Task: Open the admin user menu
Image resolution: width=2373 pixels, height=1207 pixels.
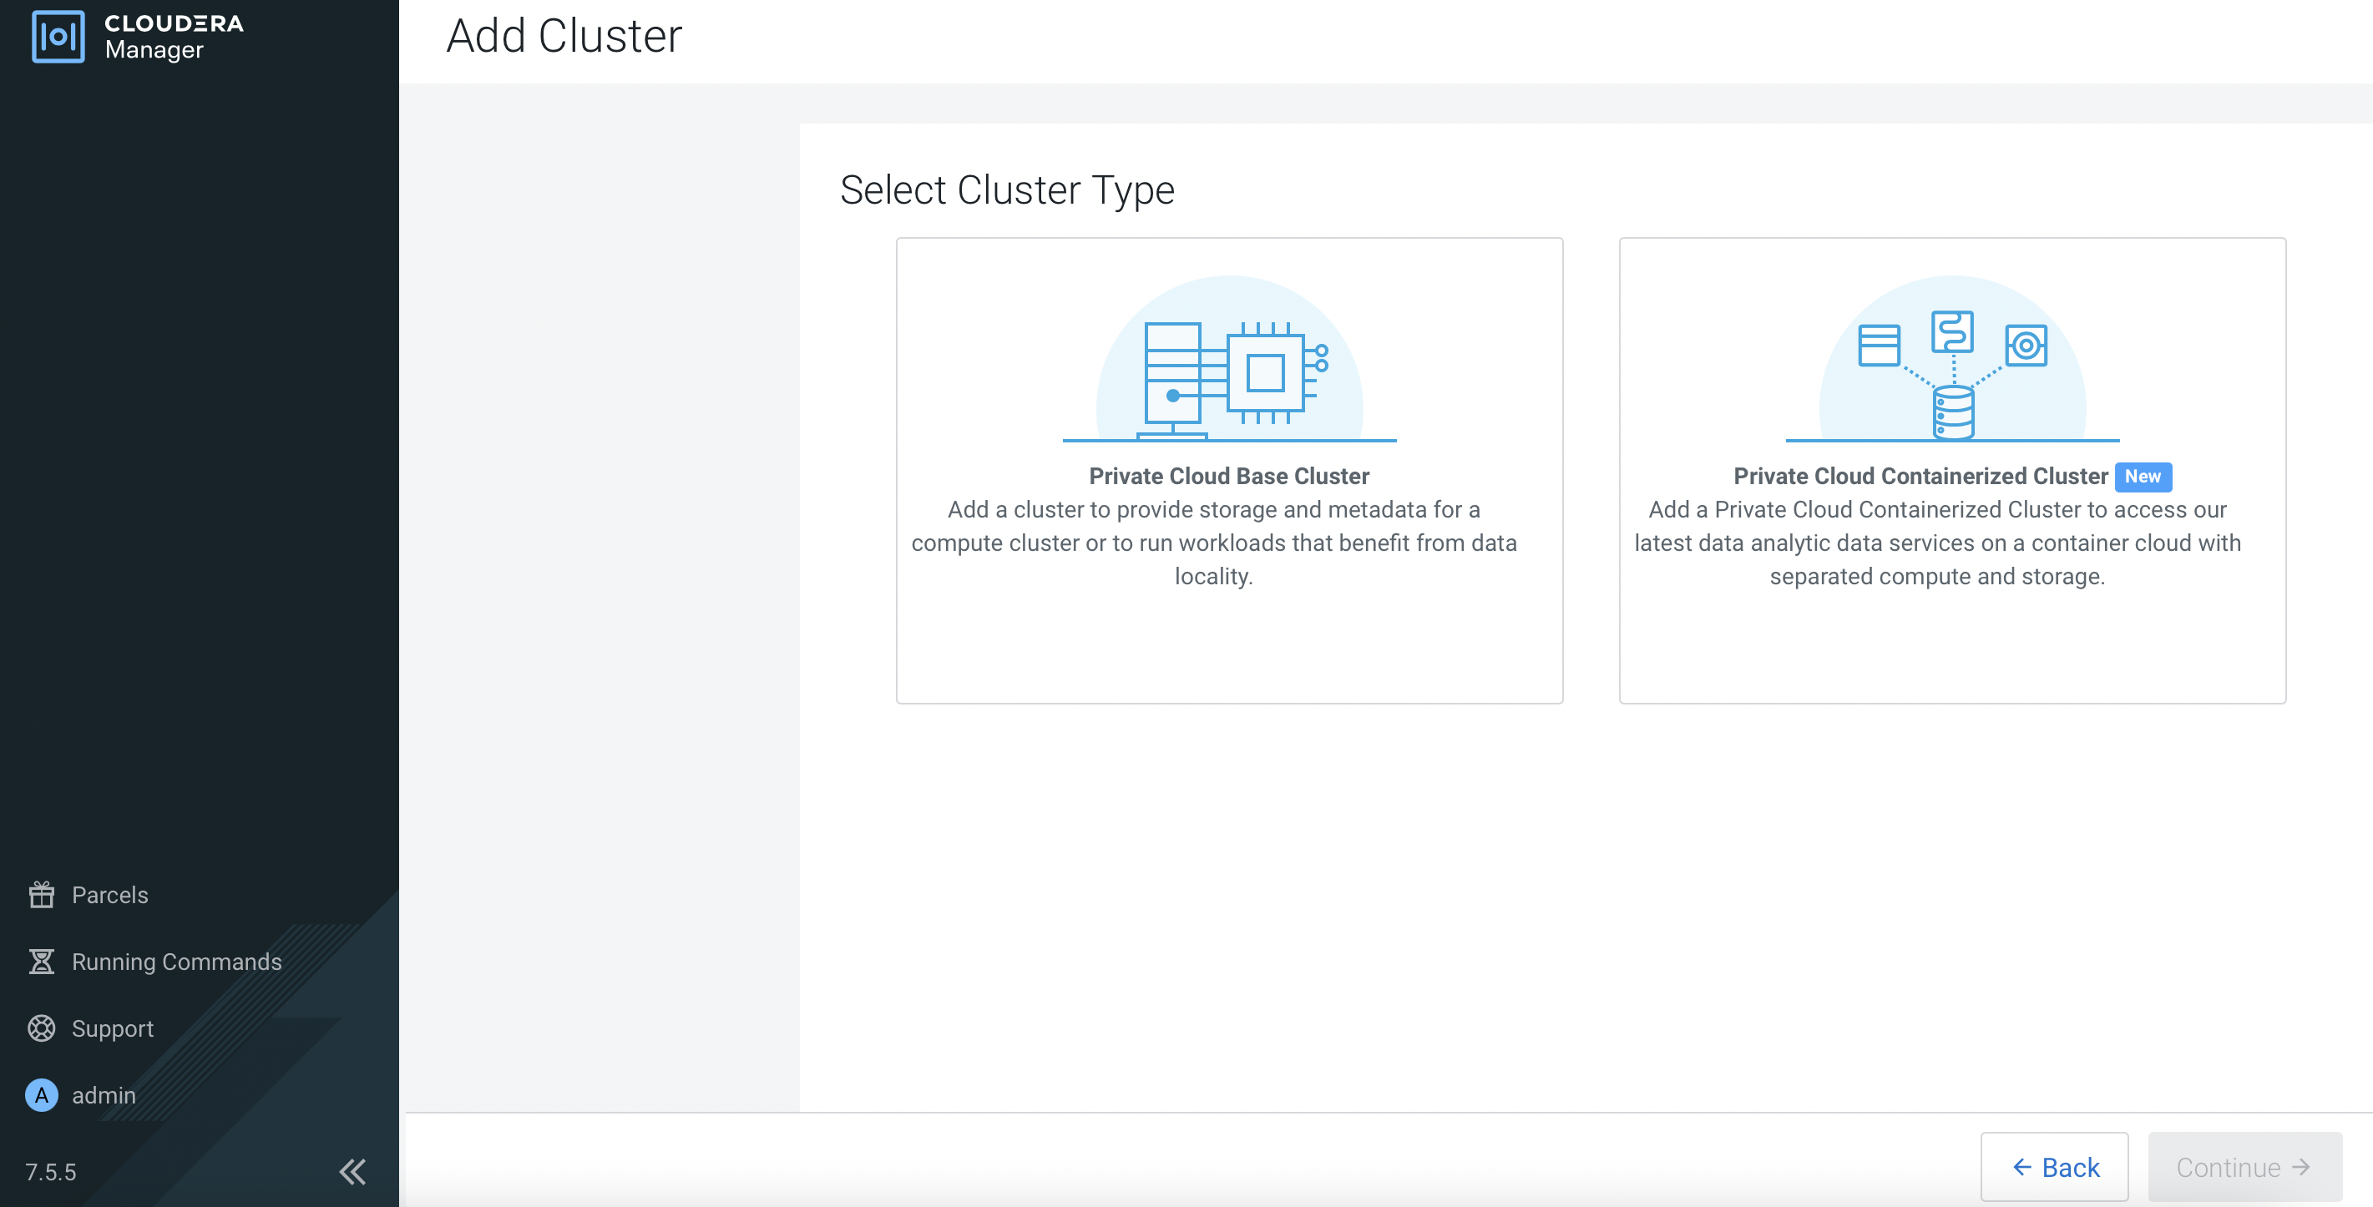Action: click(104, 1094)
